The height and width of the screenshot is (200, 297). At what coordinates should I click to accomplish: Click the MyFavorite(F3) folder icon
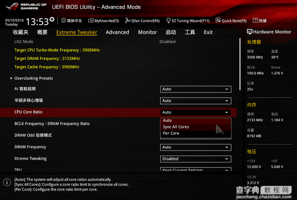[91, 20]
